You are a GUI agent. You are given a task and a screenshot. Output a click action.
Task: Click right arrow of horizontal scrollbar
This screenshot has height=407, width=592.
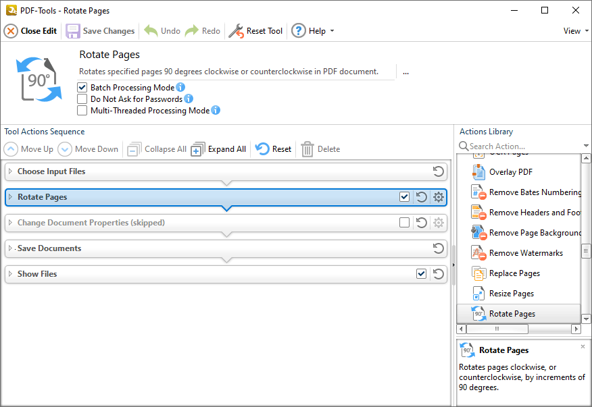pos(576,329)
